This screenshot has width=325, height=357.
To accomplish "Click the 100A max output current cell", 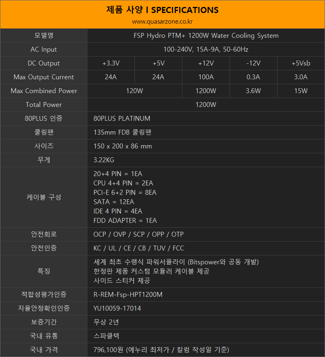I will point(206,77).
